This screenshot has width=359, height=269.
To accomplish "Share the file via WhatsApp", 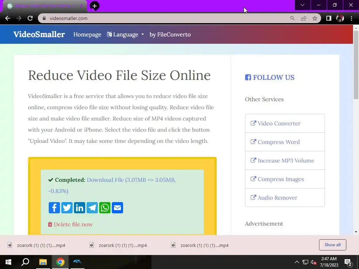I will pos(104,208).
